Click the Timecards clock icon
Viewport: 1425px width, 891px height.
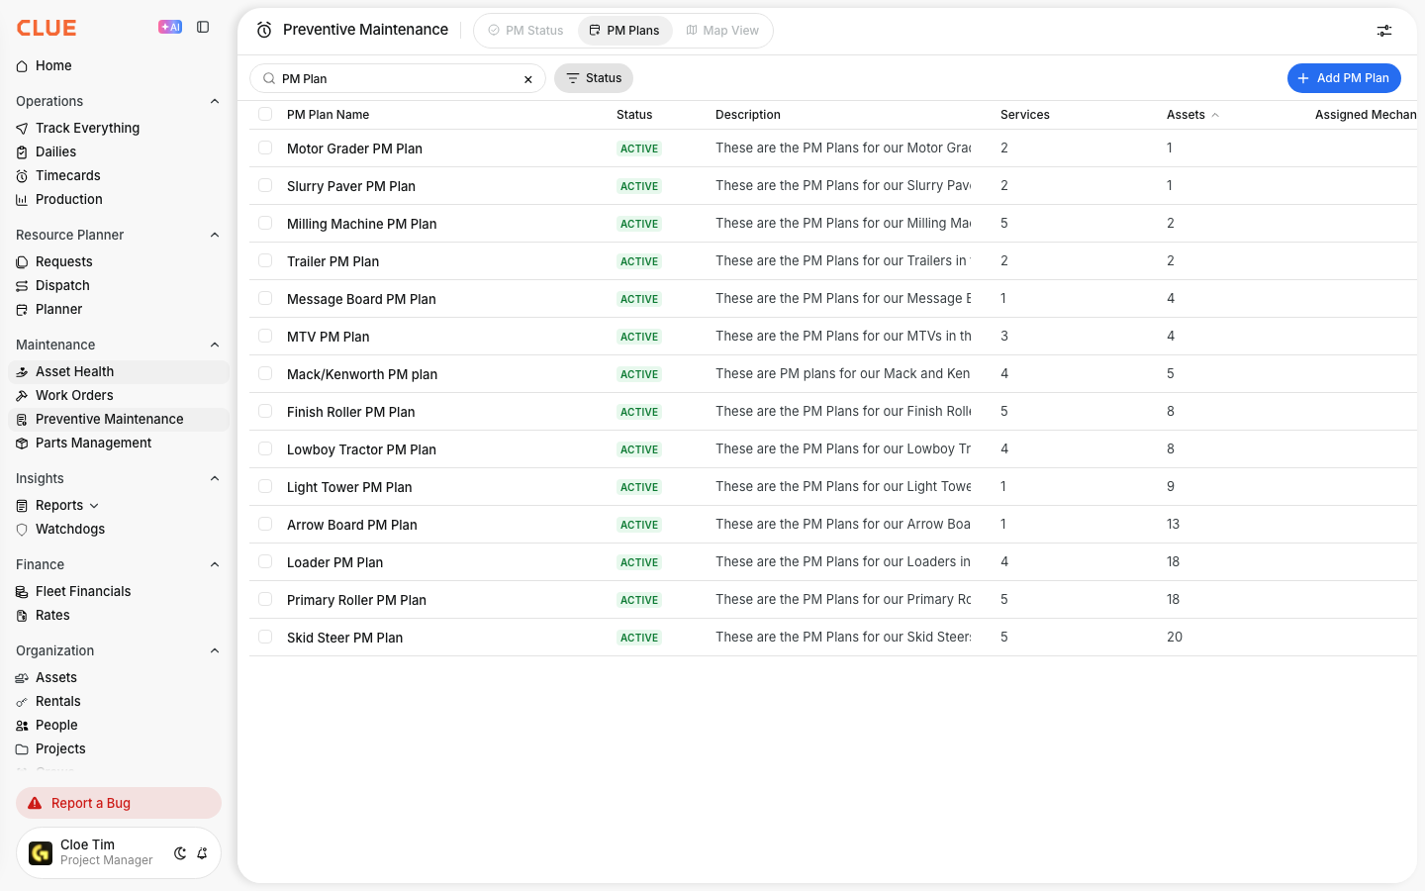coord(22,176)
